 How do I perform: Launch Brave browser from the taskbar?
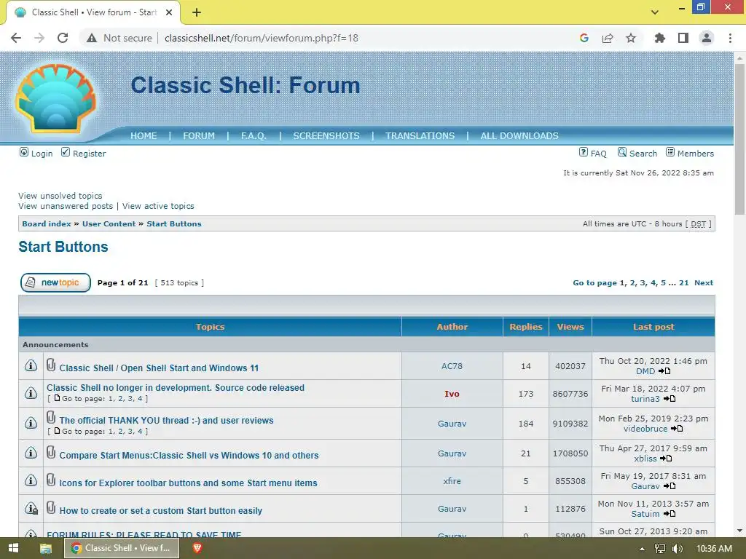pos(197,548)
